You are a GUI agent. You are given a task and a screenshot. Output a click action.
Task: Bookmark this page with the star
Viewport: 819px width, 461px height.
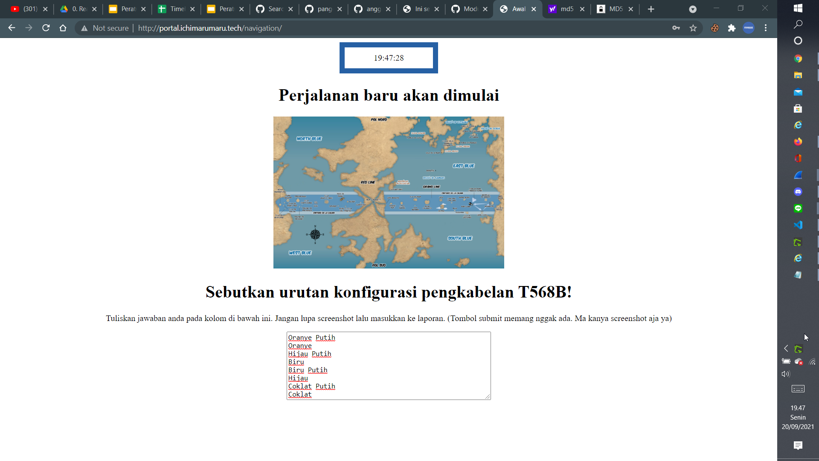point(693,28)
